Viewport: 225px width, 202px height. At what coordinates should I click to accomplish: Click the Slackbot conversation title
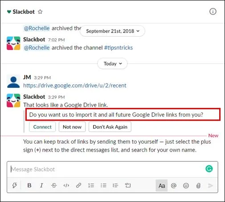(x=24, y=12)
